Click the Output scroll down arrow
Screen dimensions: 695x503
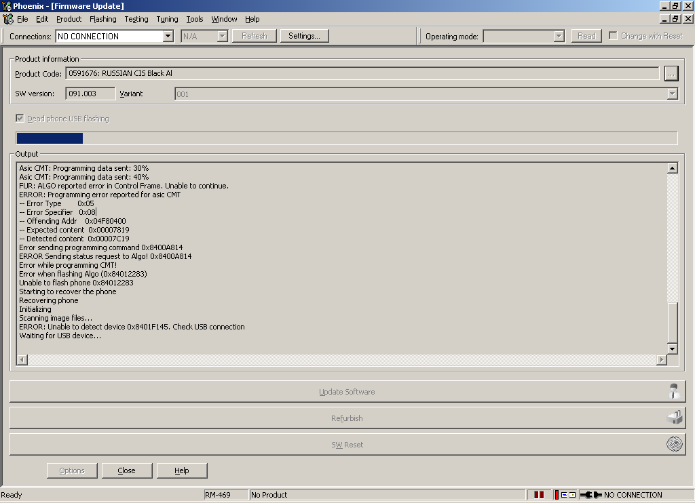(x=673, y=348)
